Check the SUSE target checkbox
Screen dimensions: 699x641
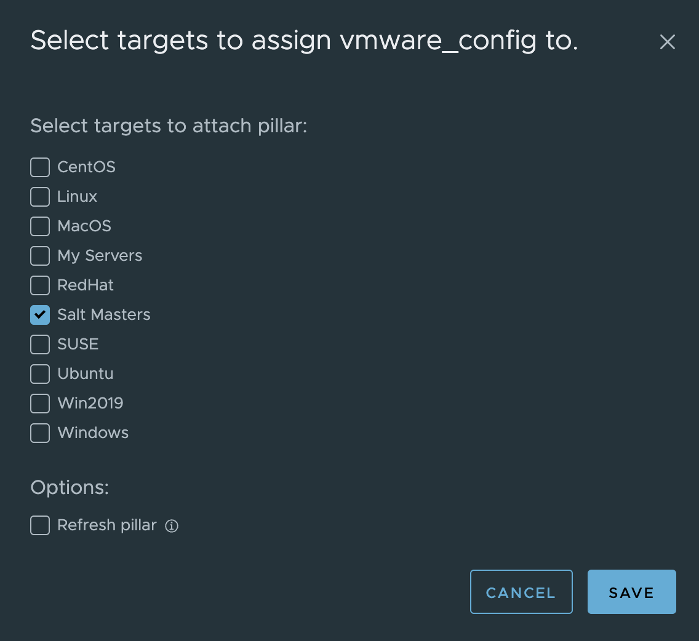point(40,344)
